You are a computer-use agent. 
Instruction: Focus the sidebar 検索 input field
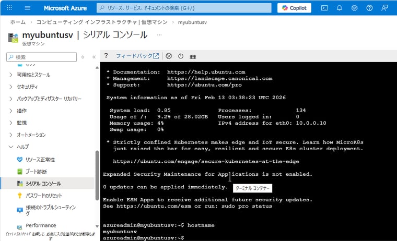point(41,57)
